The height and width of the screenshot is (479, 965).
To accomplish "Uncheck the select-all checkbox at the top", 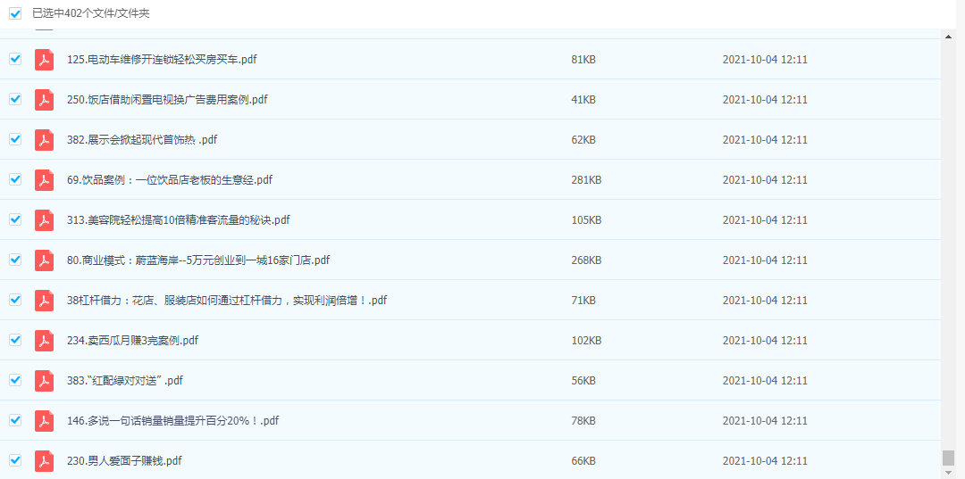I will pos(15,13).
